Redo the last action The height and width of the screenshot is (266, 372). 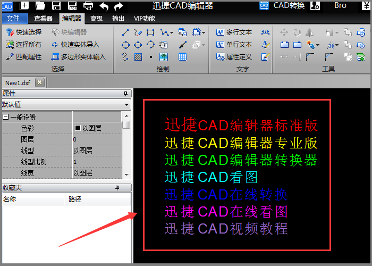[x=119, y=6]
